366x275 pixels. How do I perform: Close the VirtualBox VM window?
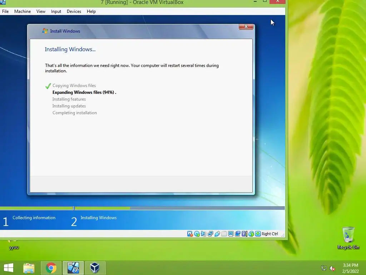point(277,2)
